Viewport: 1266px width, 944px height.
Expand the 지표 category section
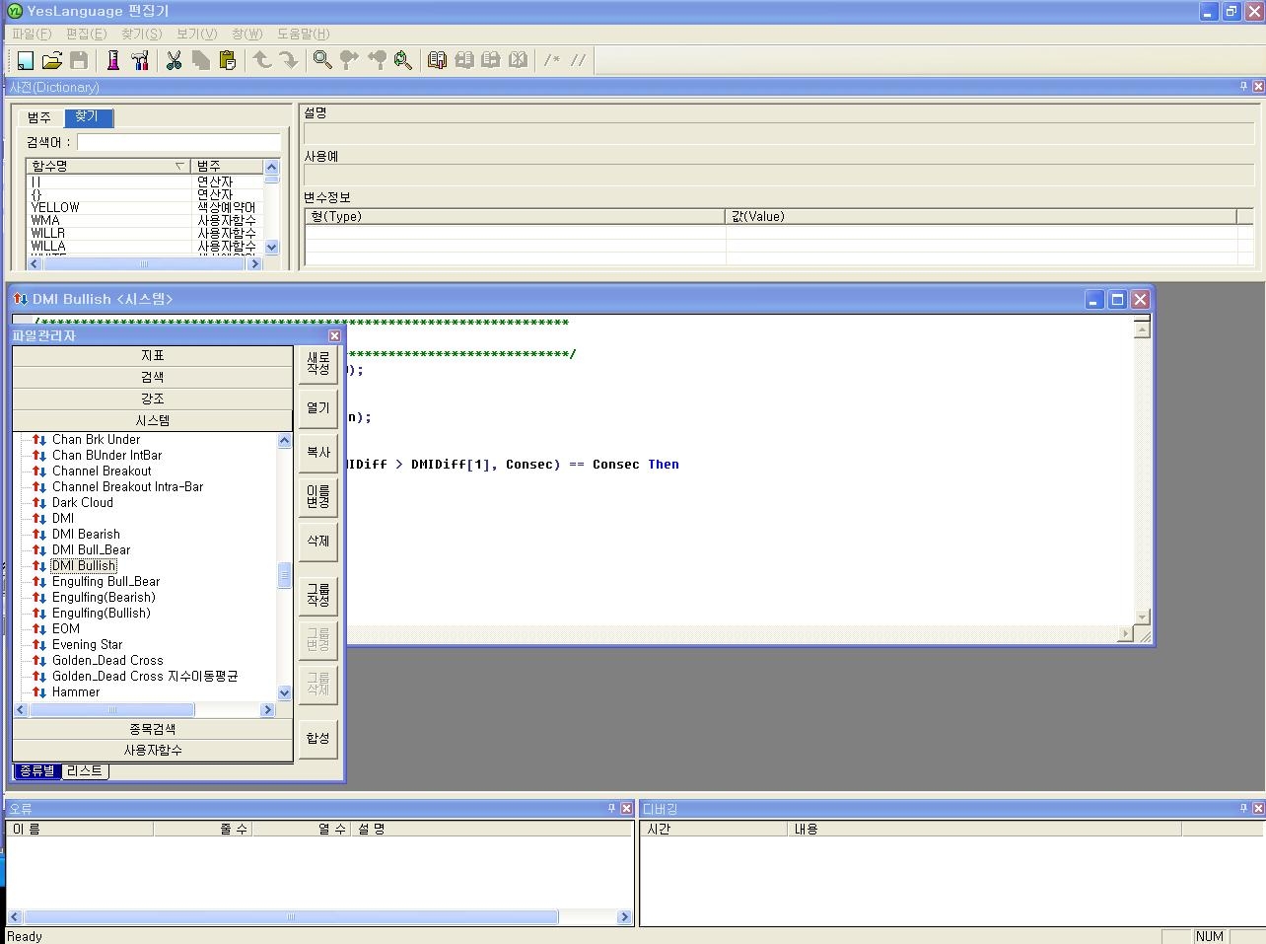pos(152,355)
